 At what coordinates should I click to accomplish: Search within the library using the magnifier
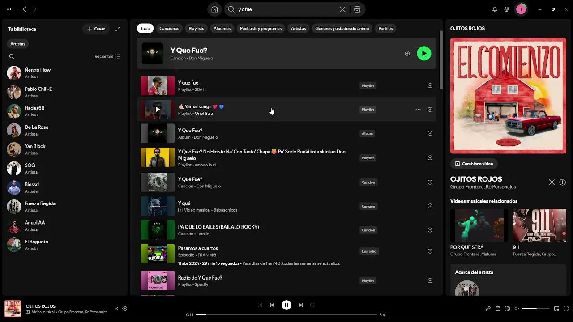point(12,56)
